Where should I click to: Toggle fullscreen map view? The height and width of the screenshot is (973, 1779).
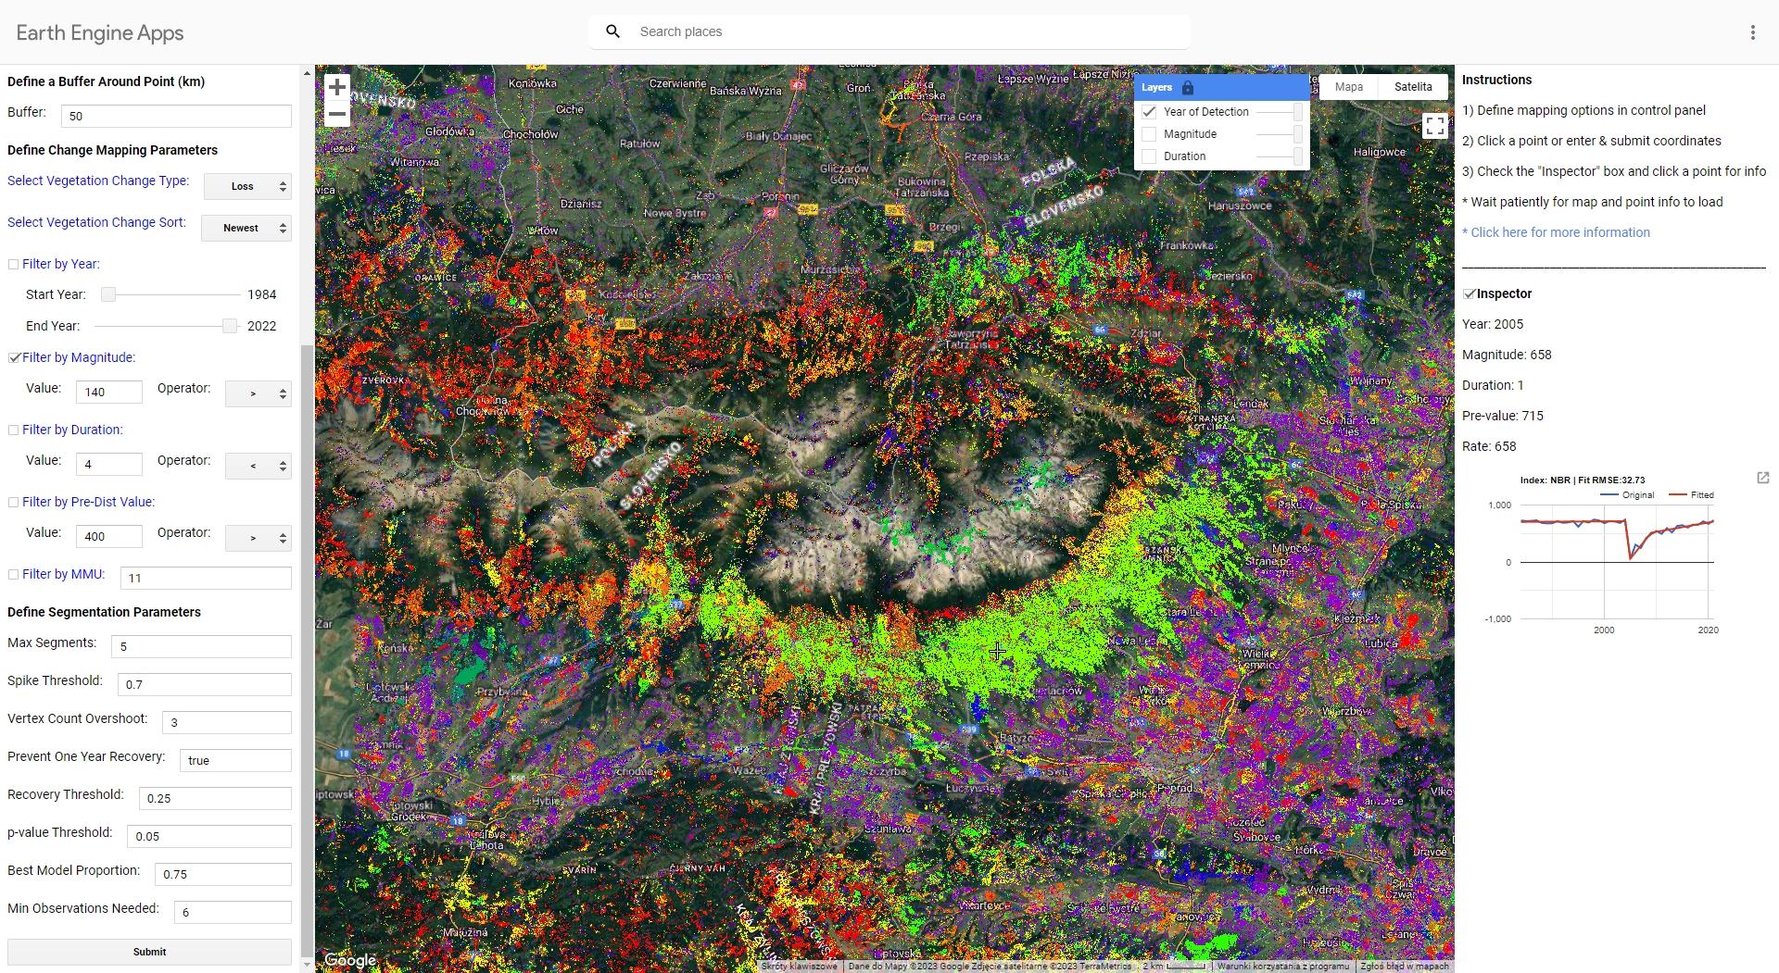[1434, 126]
